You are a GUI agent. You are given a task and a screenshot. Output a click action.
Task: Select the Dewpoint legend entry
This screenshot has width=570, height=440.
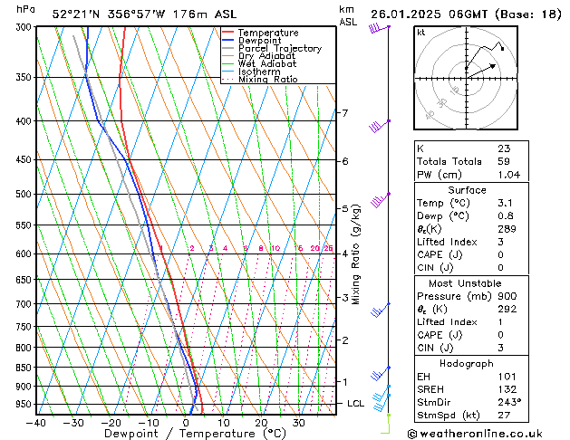(256, 41)
